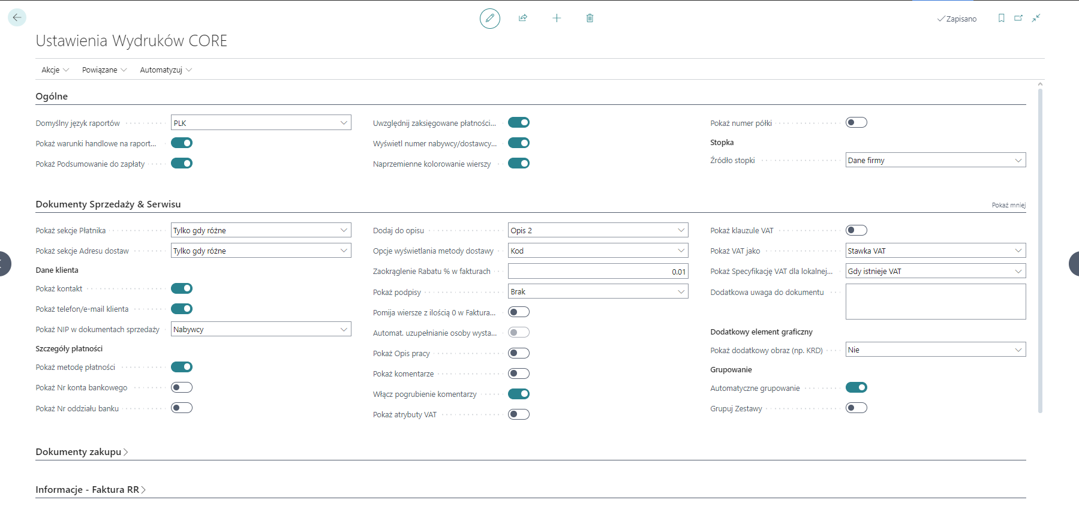Expand Informacje - Faktura RR section
Viewport: 1079px width, 515px height.
(x=91, y=489)
